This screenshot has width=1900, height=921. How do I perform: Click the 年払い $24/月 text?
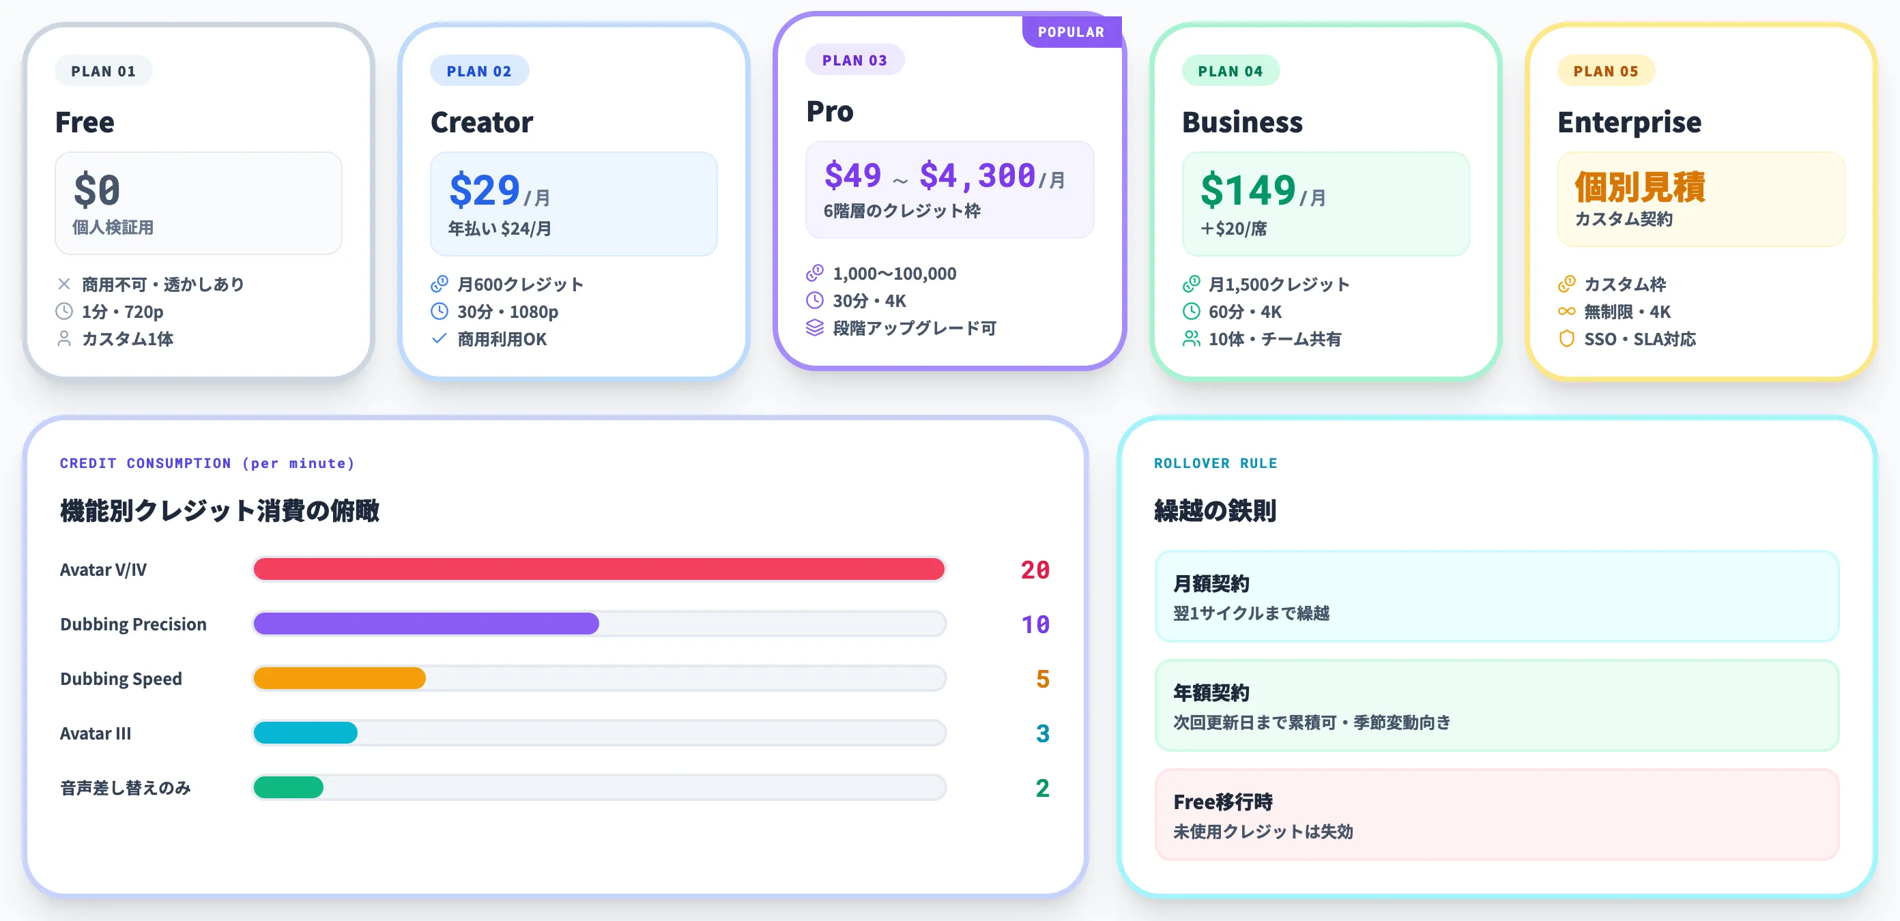tap(500, 229)
